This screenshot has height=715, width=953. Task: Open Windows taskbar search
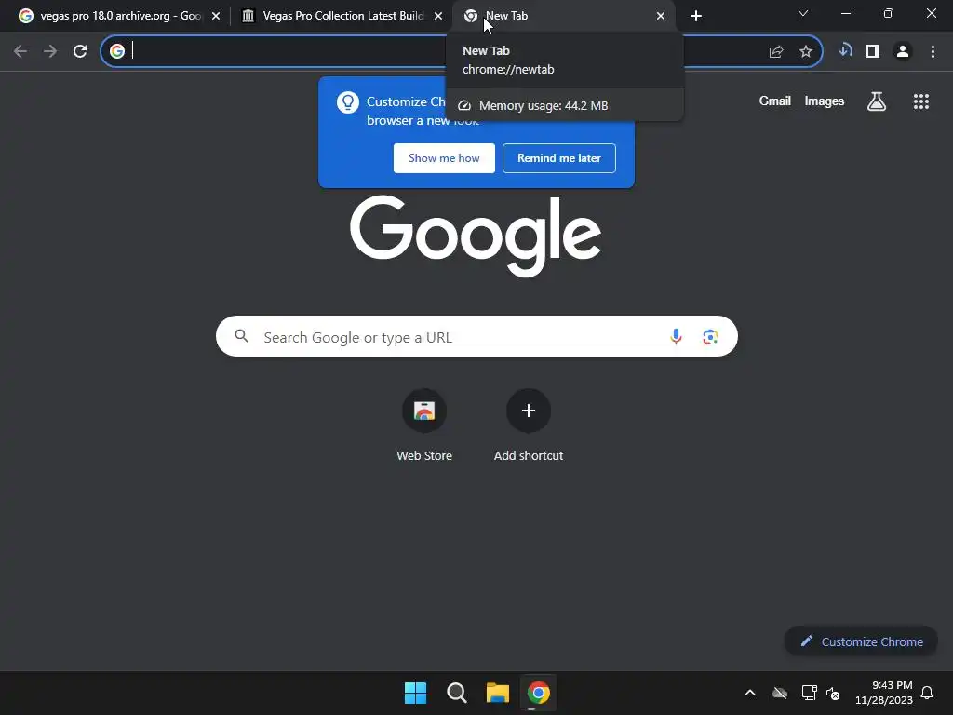pos(456,693)
